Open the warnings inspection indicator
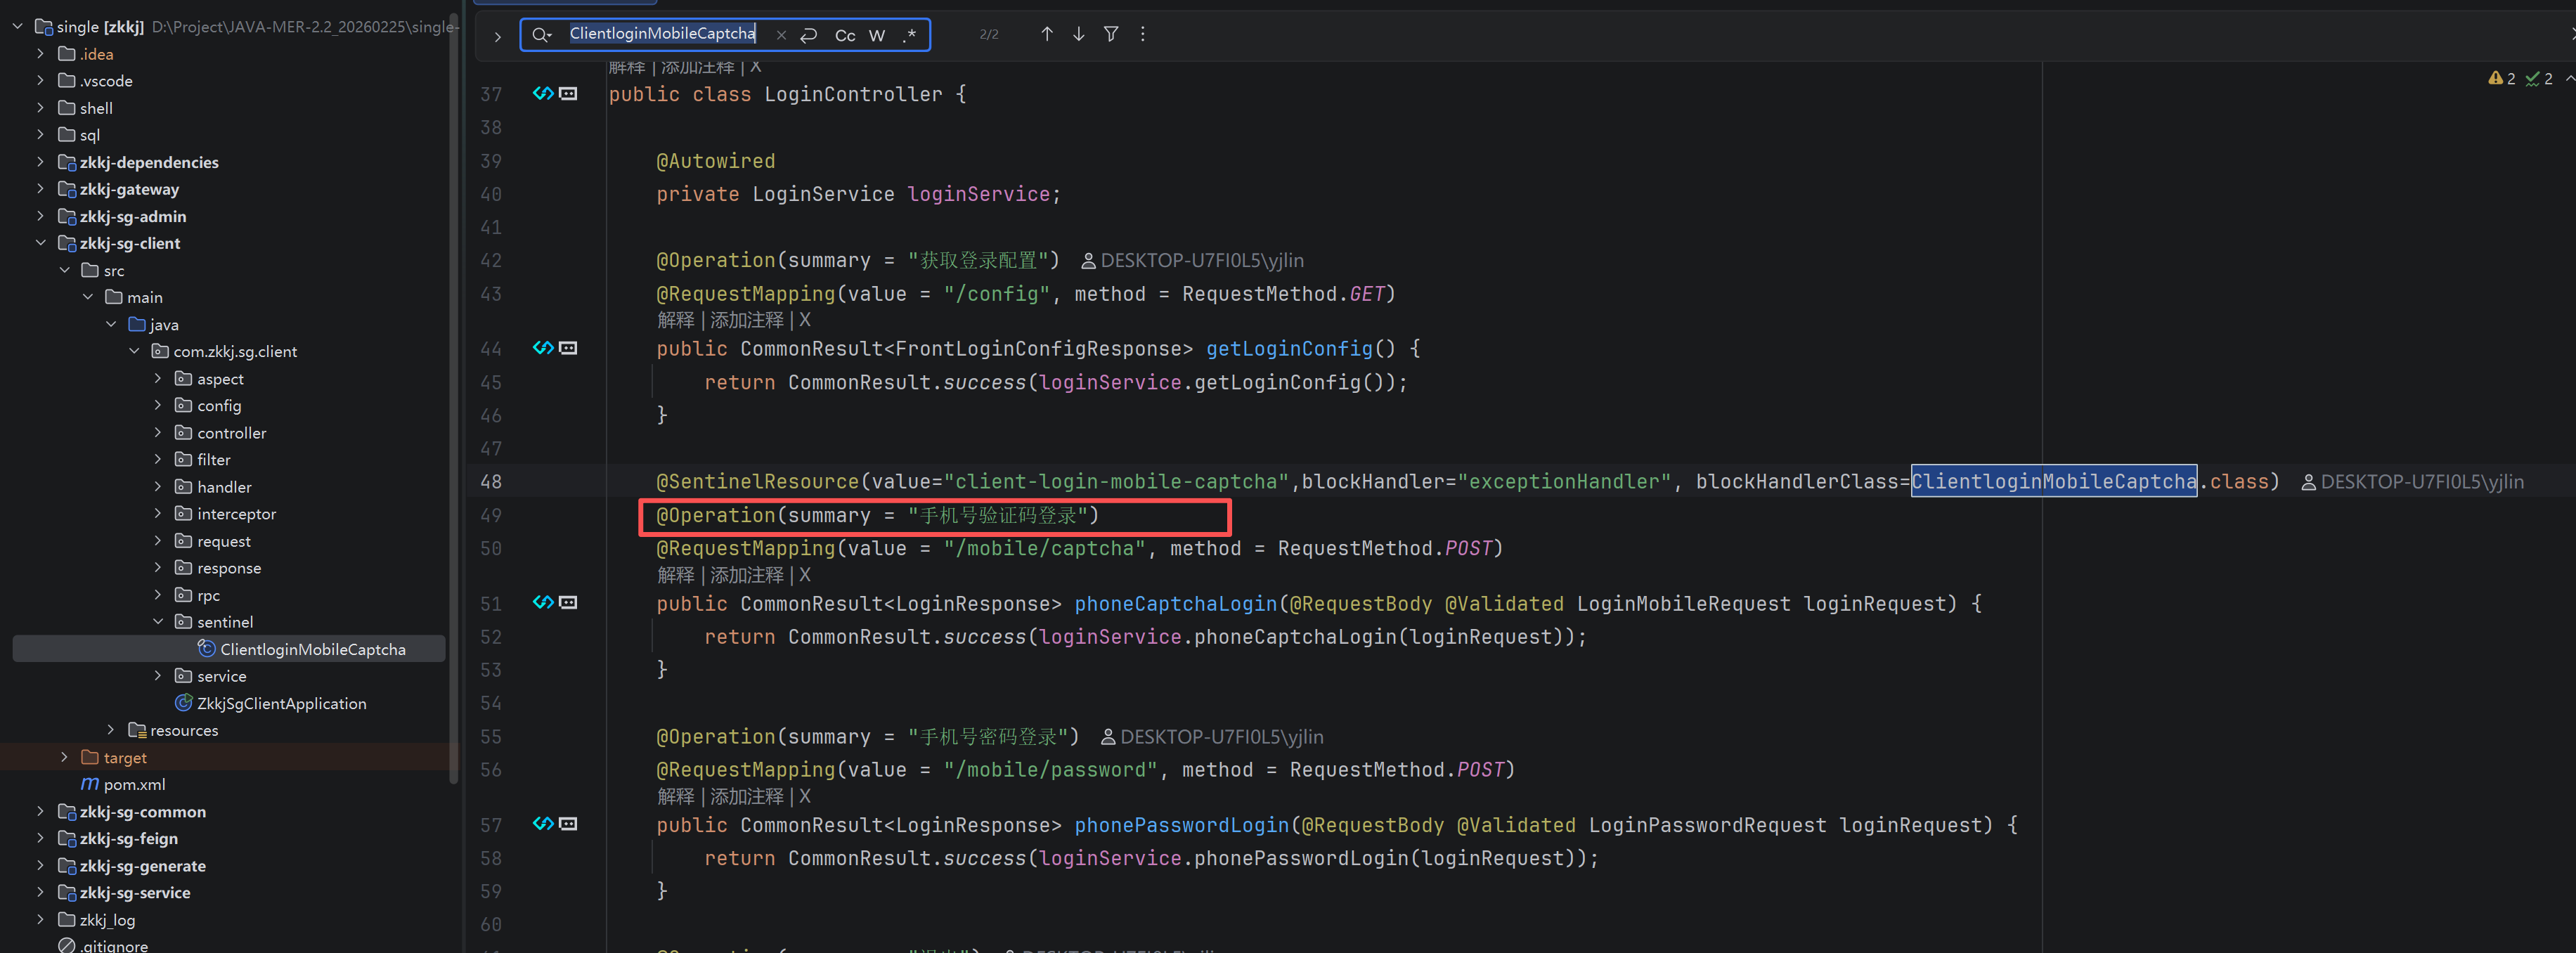2576x953 pixels. (x=2501, y=79)
